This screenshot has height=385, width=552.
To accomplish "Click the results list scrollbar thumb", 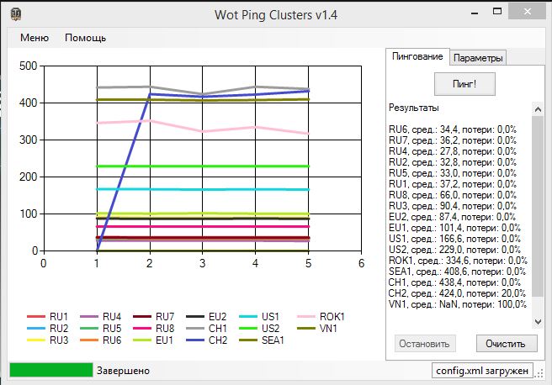I will click(x=538, y=206).
